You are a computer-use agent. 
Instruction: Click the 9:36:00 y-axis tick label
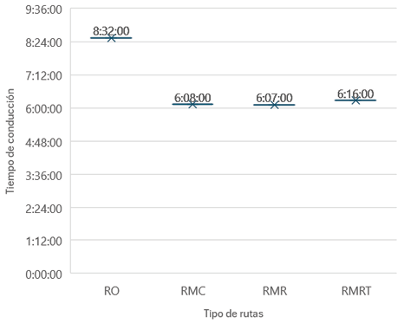[x=43, y=10]
